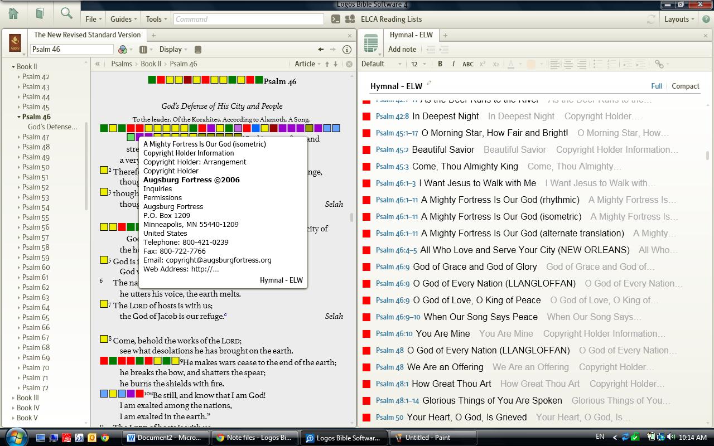Collapse Psalm 46 in contents tree

[19, 117]
